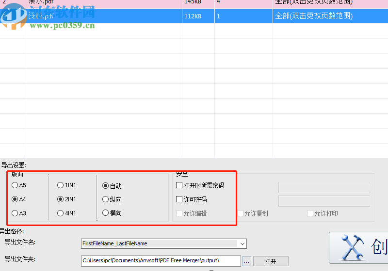Click the permission-password input field

(x=324, y=201)
